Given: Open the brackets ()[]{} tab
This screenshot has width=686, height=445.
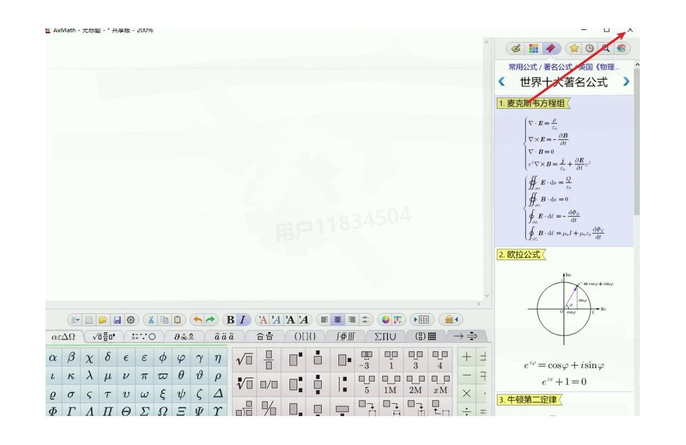Looking at the screenshot, I should pos(304,337).
